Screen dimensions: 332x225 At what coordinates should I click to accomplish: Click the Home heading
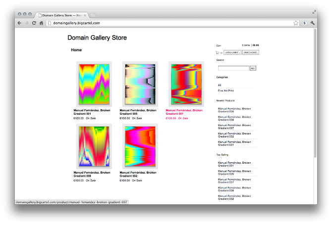tap(76, 50)
